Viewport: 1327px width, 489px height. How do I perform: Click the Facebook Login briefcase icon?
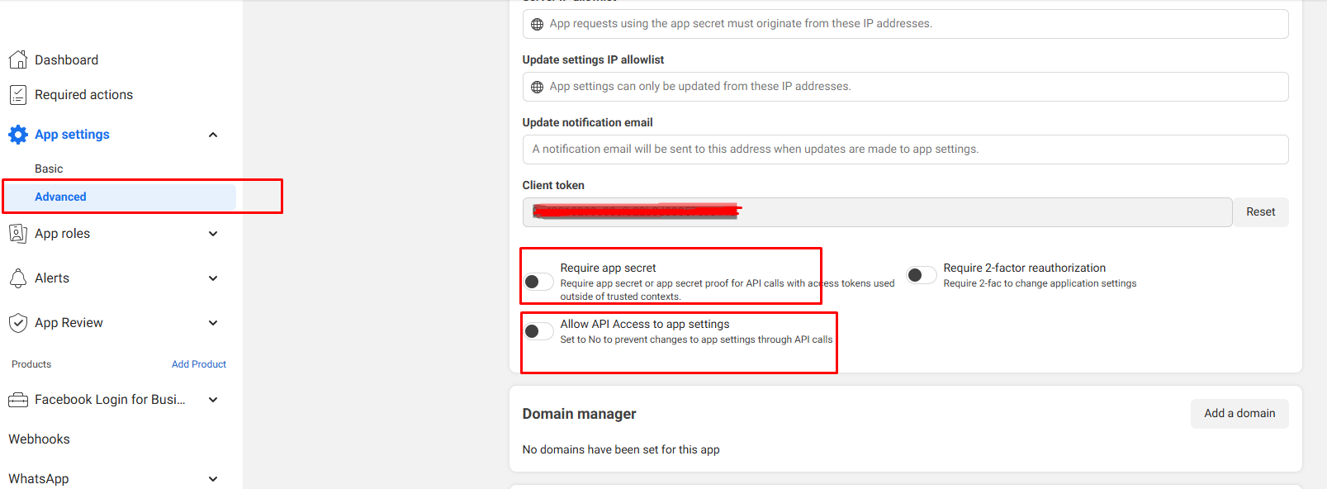tap(18, 400)
